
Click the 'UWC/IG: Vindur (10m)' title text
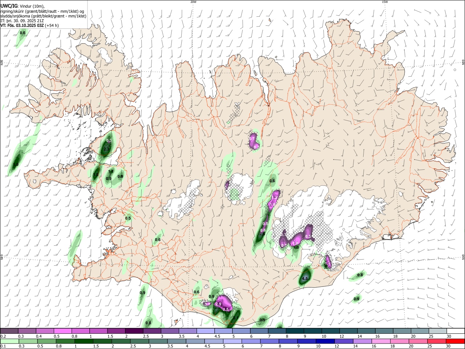coord(23,6)
